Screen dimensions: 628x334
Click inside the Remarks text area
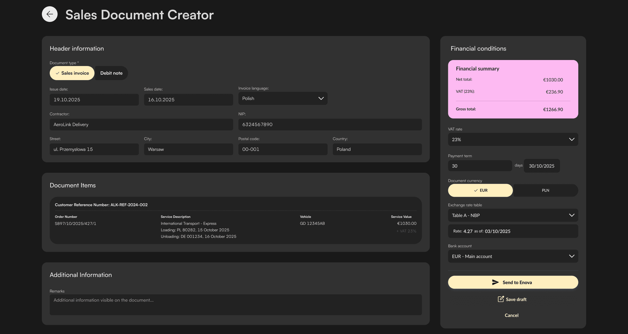pyautogui.click(x=235, y=305)
